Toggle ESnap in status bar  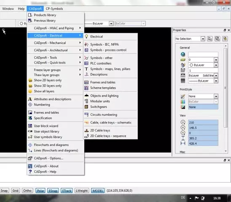53,191
